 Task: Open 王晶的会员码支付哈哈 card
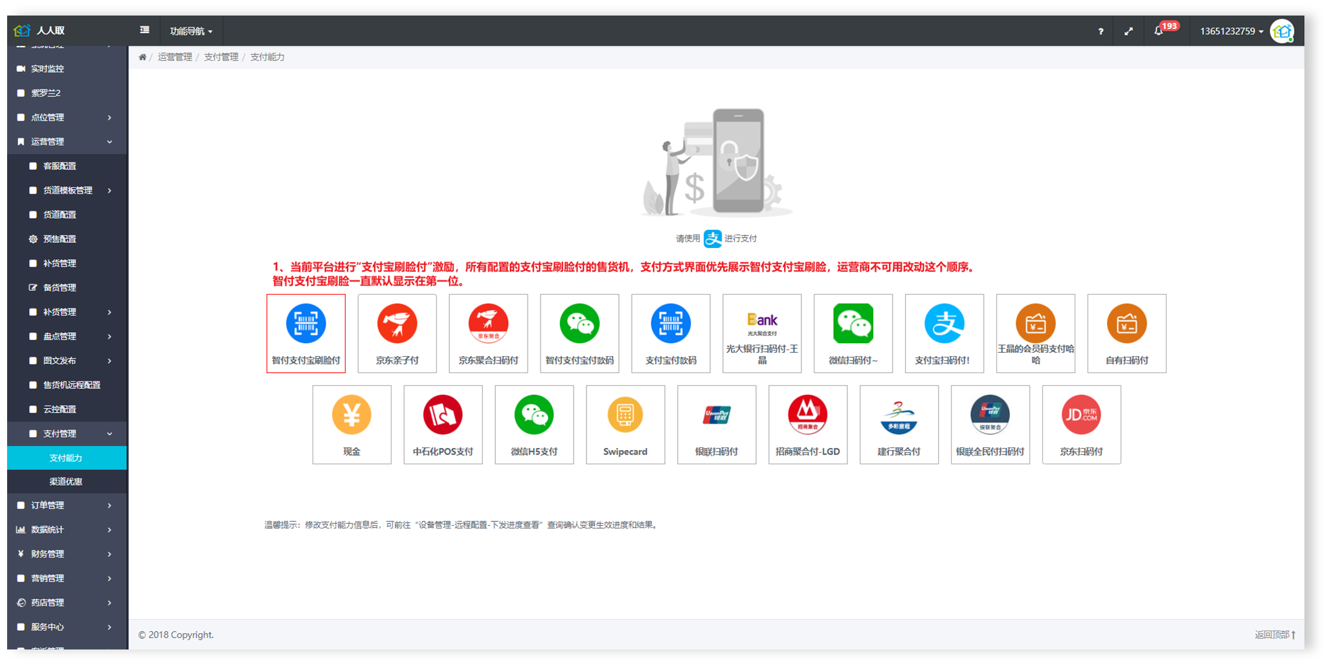pos(1036,333)
